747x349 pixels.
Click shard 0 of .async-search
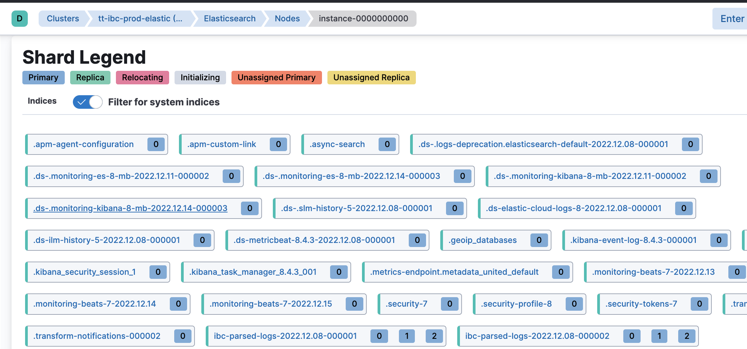pyautogui.click(x=387, y=144)
